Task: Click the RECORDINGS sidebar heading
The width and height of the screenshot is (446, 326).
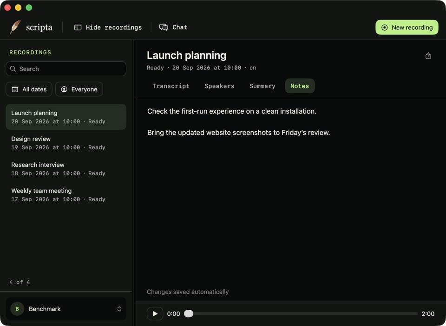Action: [31, 52]
